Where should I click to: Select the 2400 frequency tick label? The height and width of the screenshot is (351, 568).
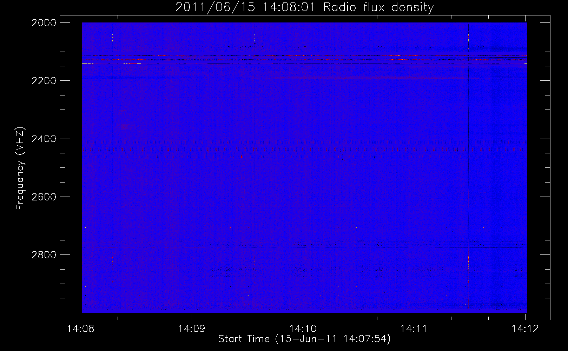[x=44, y=139]
